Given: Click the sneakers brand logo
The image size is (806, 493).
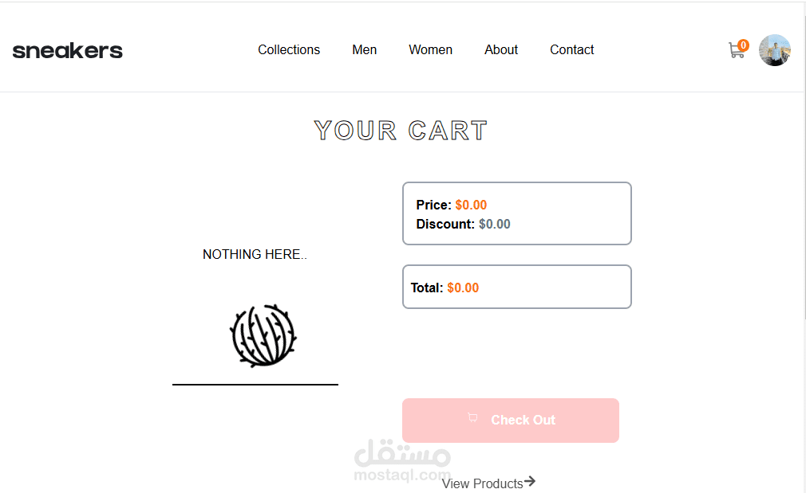Looking at the screenshot, I should pyautogui.click(x=68, y=51).
